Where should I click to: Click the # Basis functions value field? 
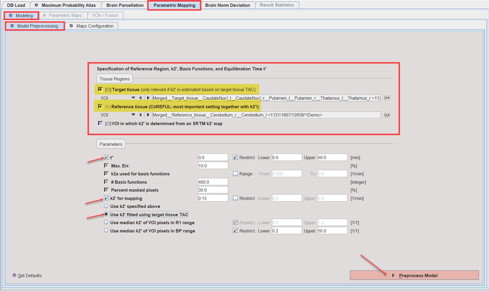point(213,182)
